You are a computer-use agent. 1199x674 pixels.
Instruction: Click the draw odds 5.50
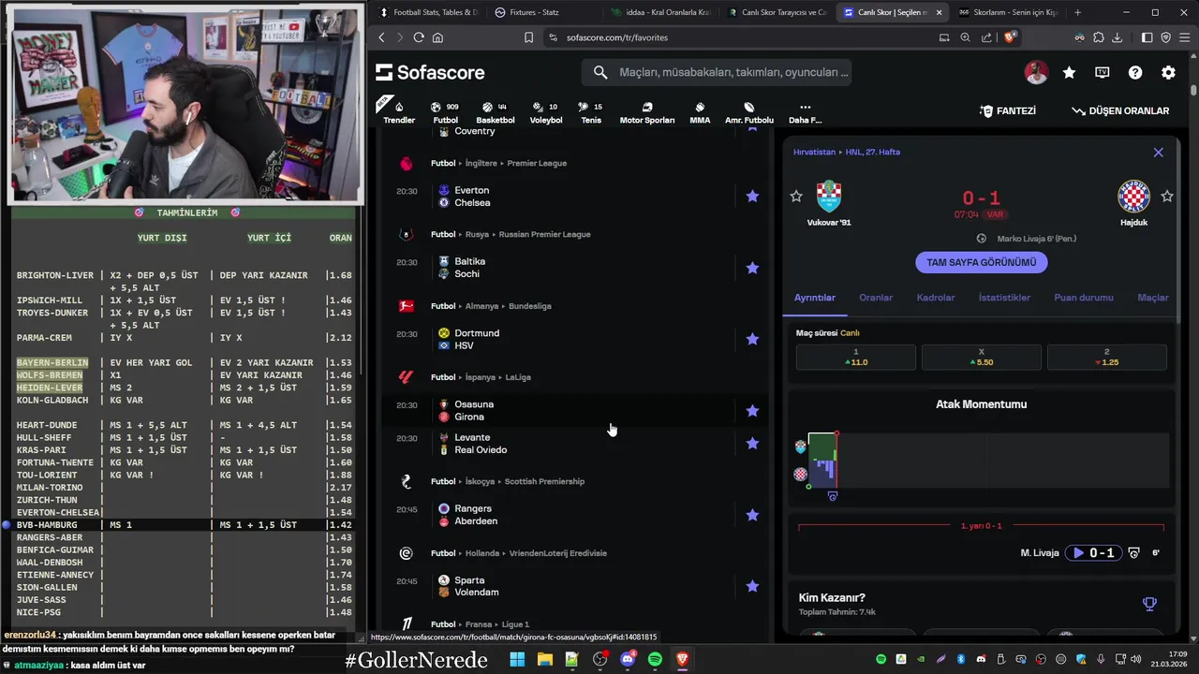click(x=981, y=357)
